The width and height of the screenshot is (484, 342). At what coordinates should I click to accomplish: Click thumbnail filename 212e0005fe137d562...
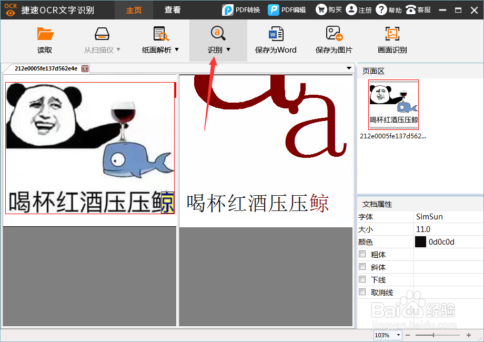click(x=393, y=136)
